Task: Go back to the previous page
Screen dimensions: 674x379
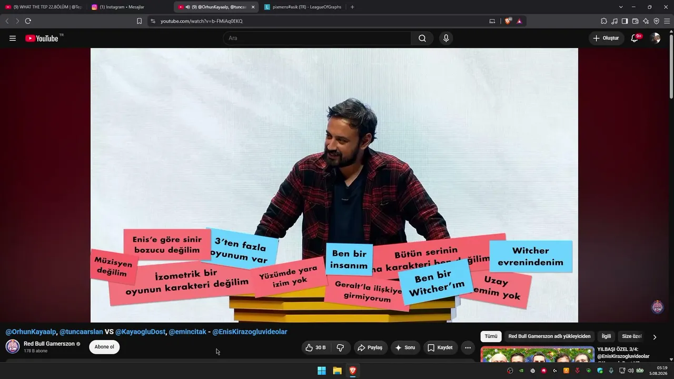Action: coord(7,21)
